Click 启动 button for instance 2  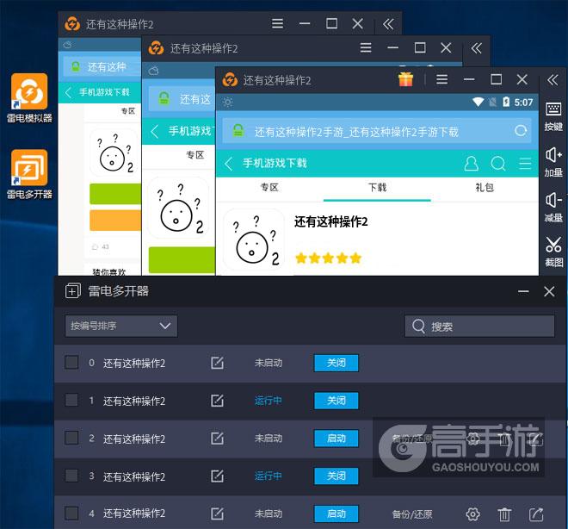(336, 439)
